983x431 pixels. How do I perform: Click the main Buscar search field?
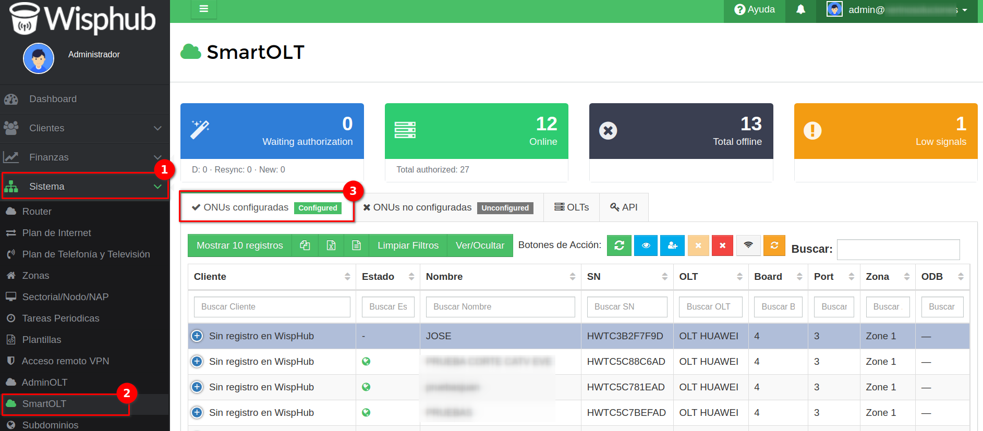[898, 249]
